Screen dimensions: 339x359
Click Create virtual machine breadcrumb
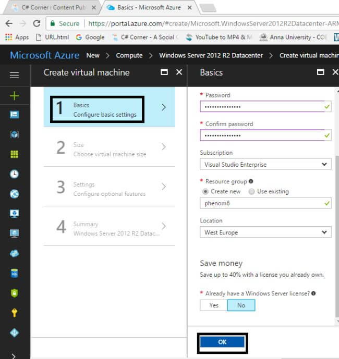click(x=309, y=55)
